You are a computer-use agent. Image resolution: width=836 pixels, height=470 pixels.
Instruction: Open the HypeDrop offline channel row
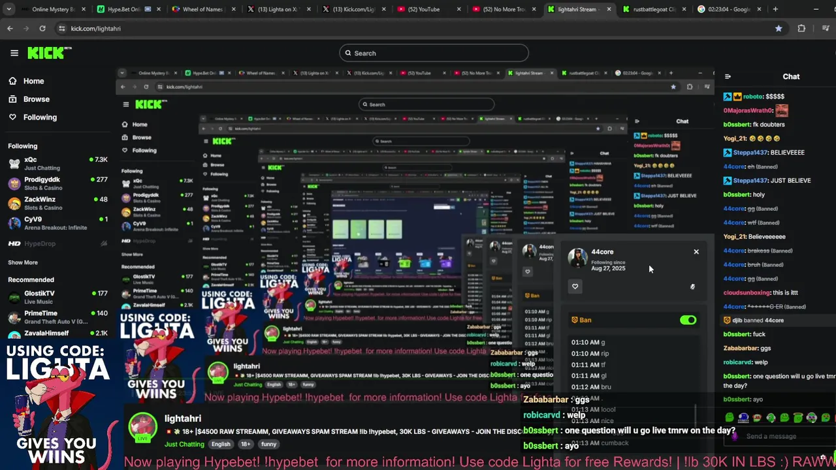point(57,243)
